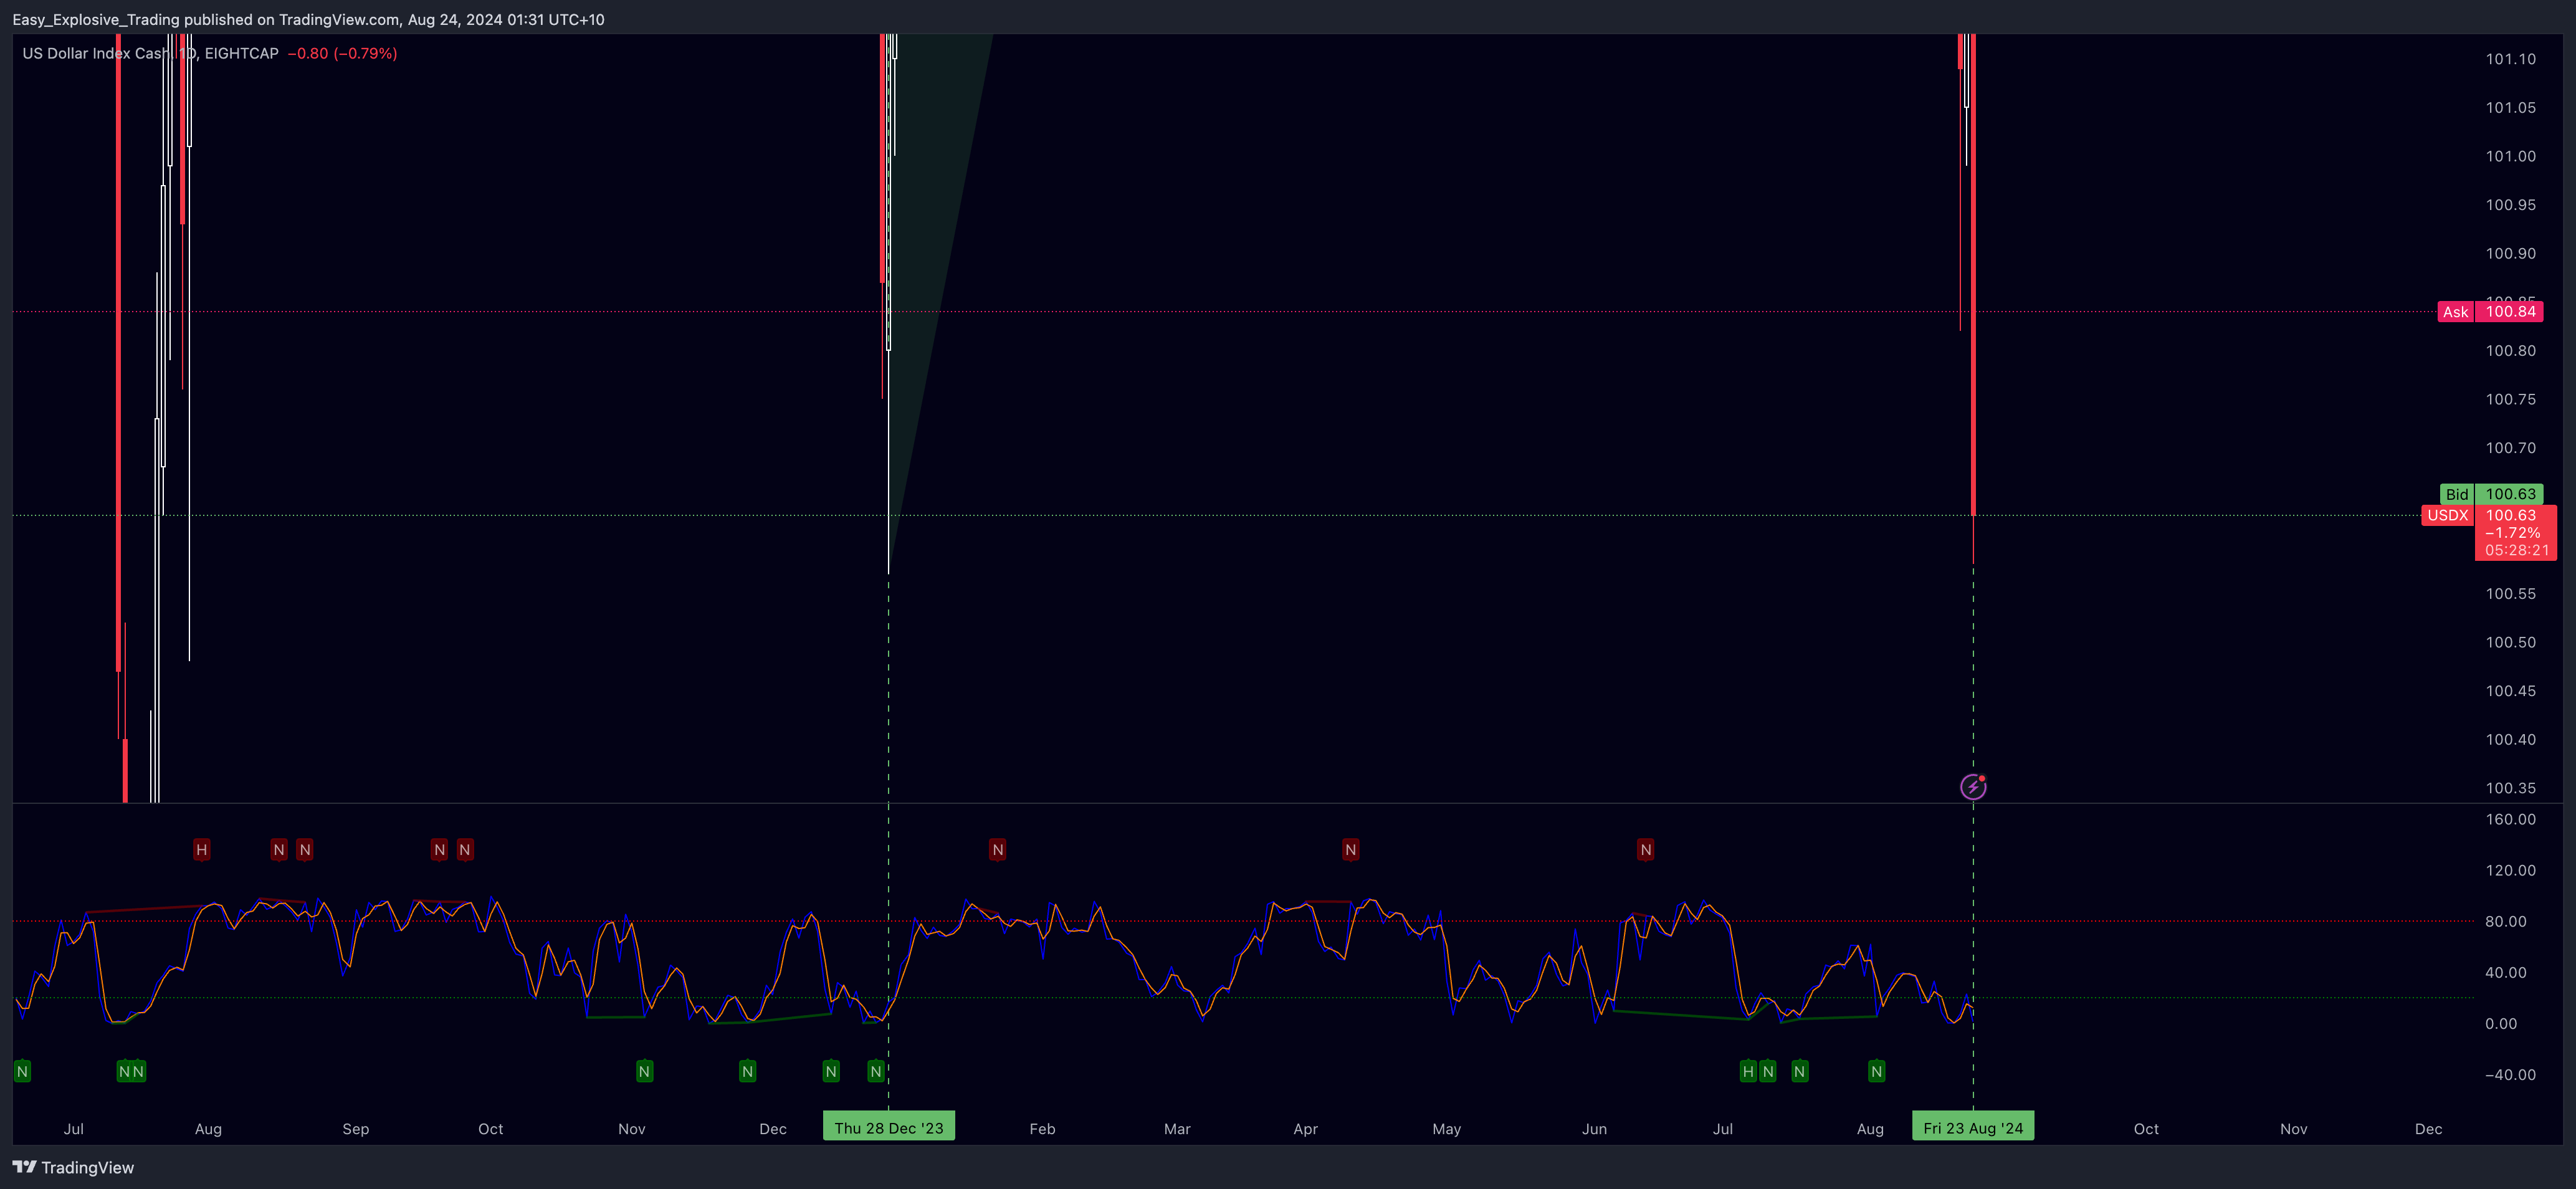Click the 80.00 indicator scale label
Image resolution: width=2576 pixels, height=1189 pixels.
pyautogui.click(x=2505, y=921)
